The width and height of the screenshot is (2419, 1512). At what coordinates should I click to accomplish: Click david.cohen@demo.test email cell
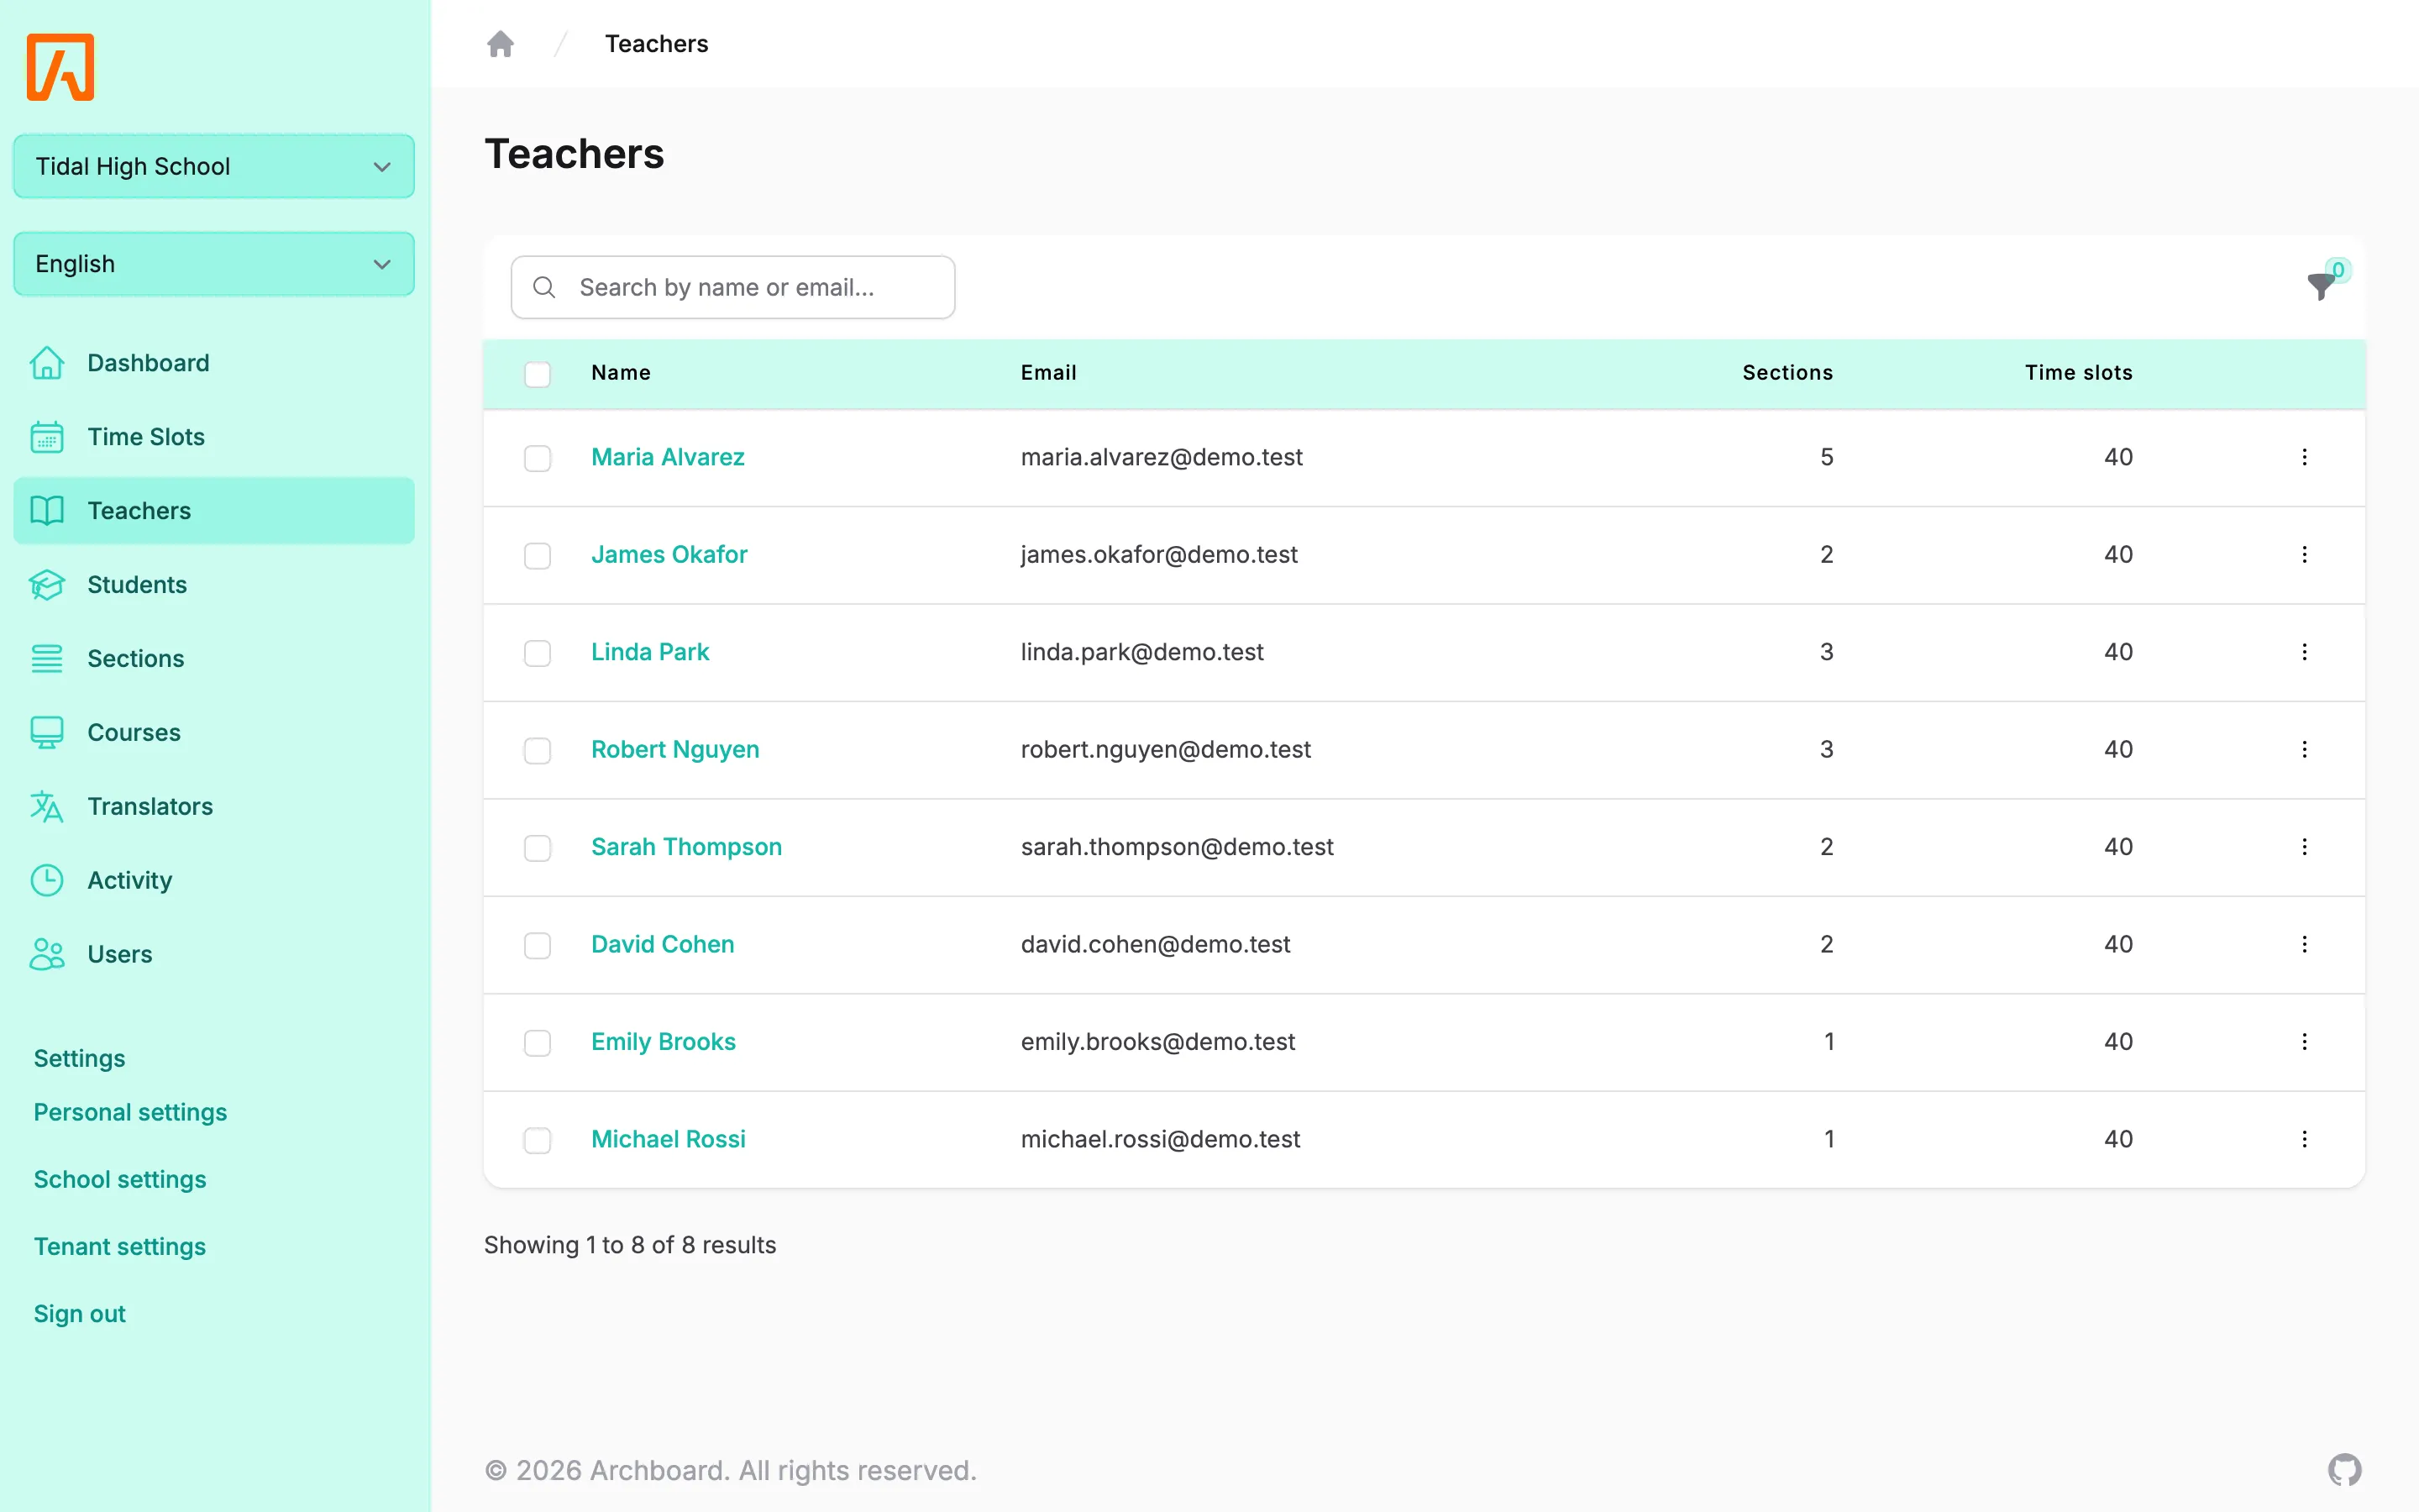click(x=1156, y=944)
